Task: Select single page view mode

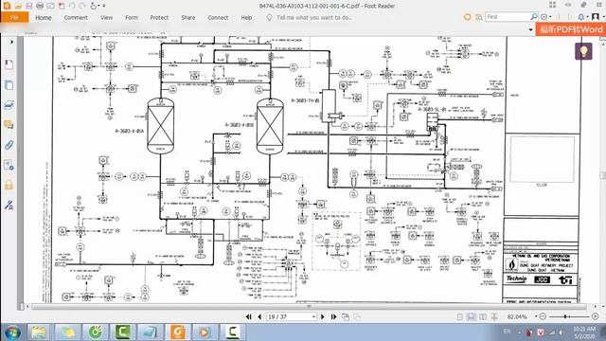Action: [x=460, y=317]
